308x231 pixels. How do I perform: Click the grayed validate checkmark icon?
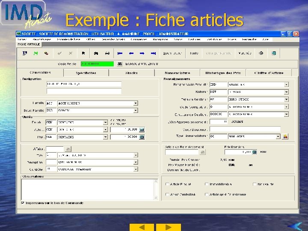click(x=60, y=53)
